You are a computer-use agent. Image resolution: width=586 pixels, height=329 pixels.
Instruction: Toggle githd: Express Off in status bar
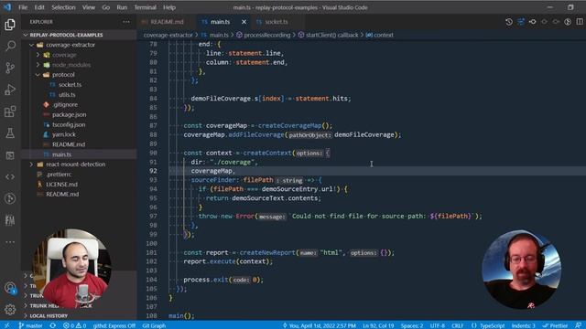(114, 325)
